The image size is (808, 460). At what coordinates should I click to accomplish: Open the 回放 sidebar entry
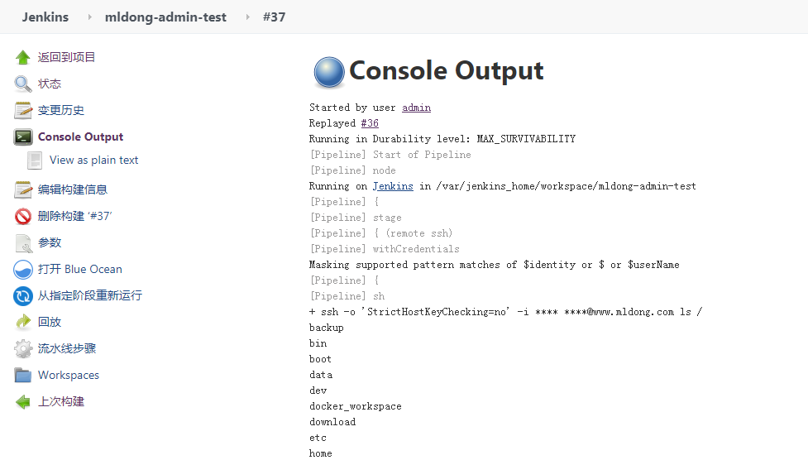click(x=50, y=322)
